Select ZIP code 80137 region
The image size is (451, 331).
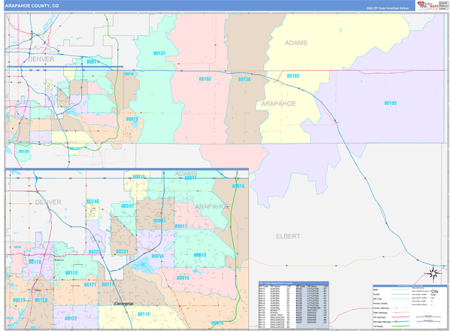tap(159, 53)
